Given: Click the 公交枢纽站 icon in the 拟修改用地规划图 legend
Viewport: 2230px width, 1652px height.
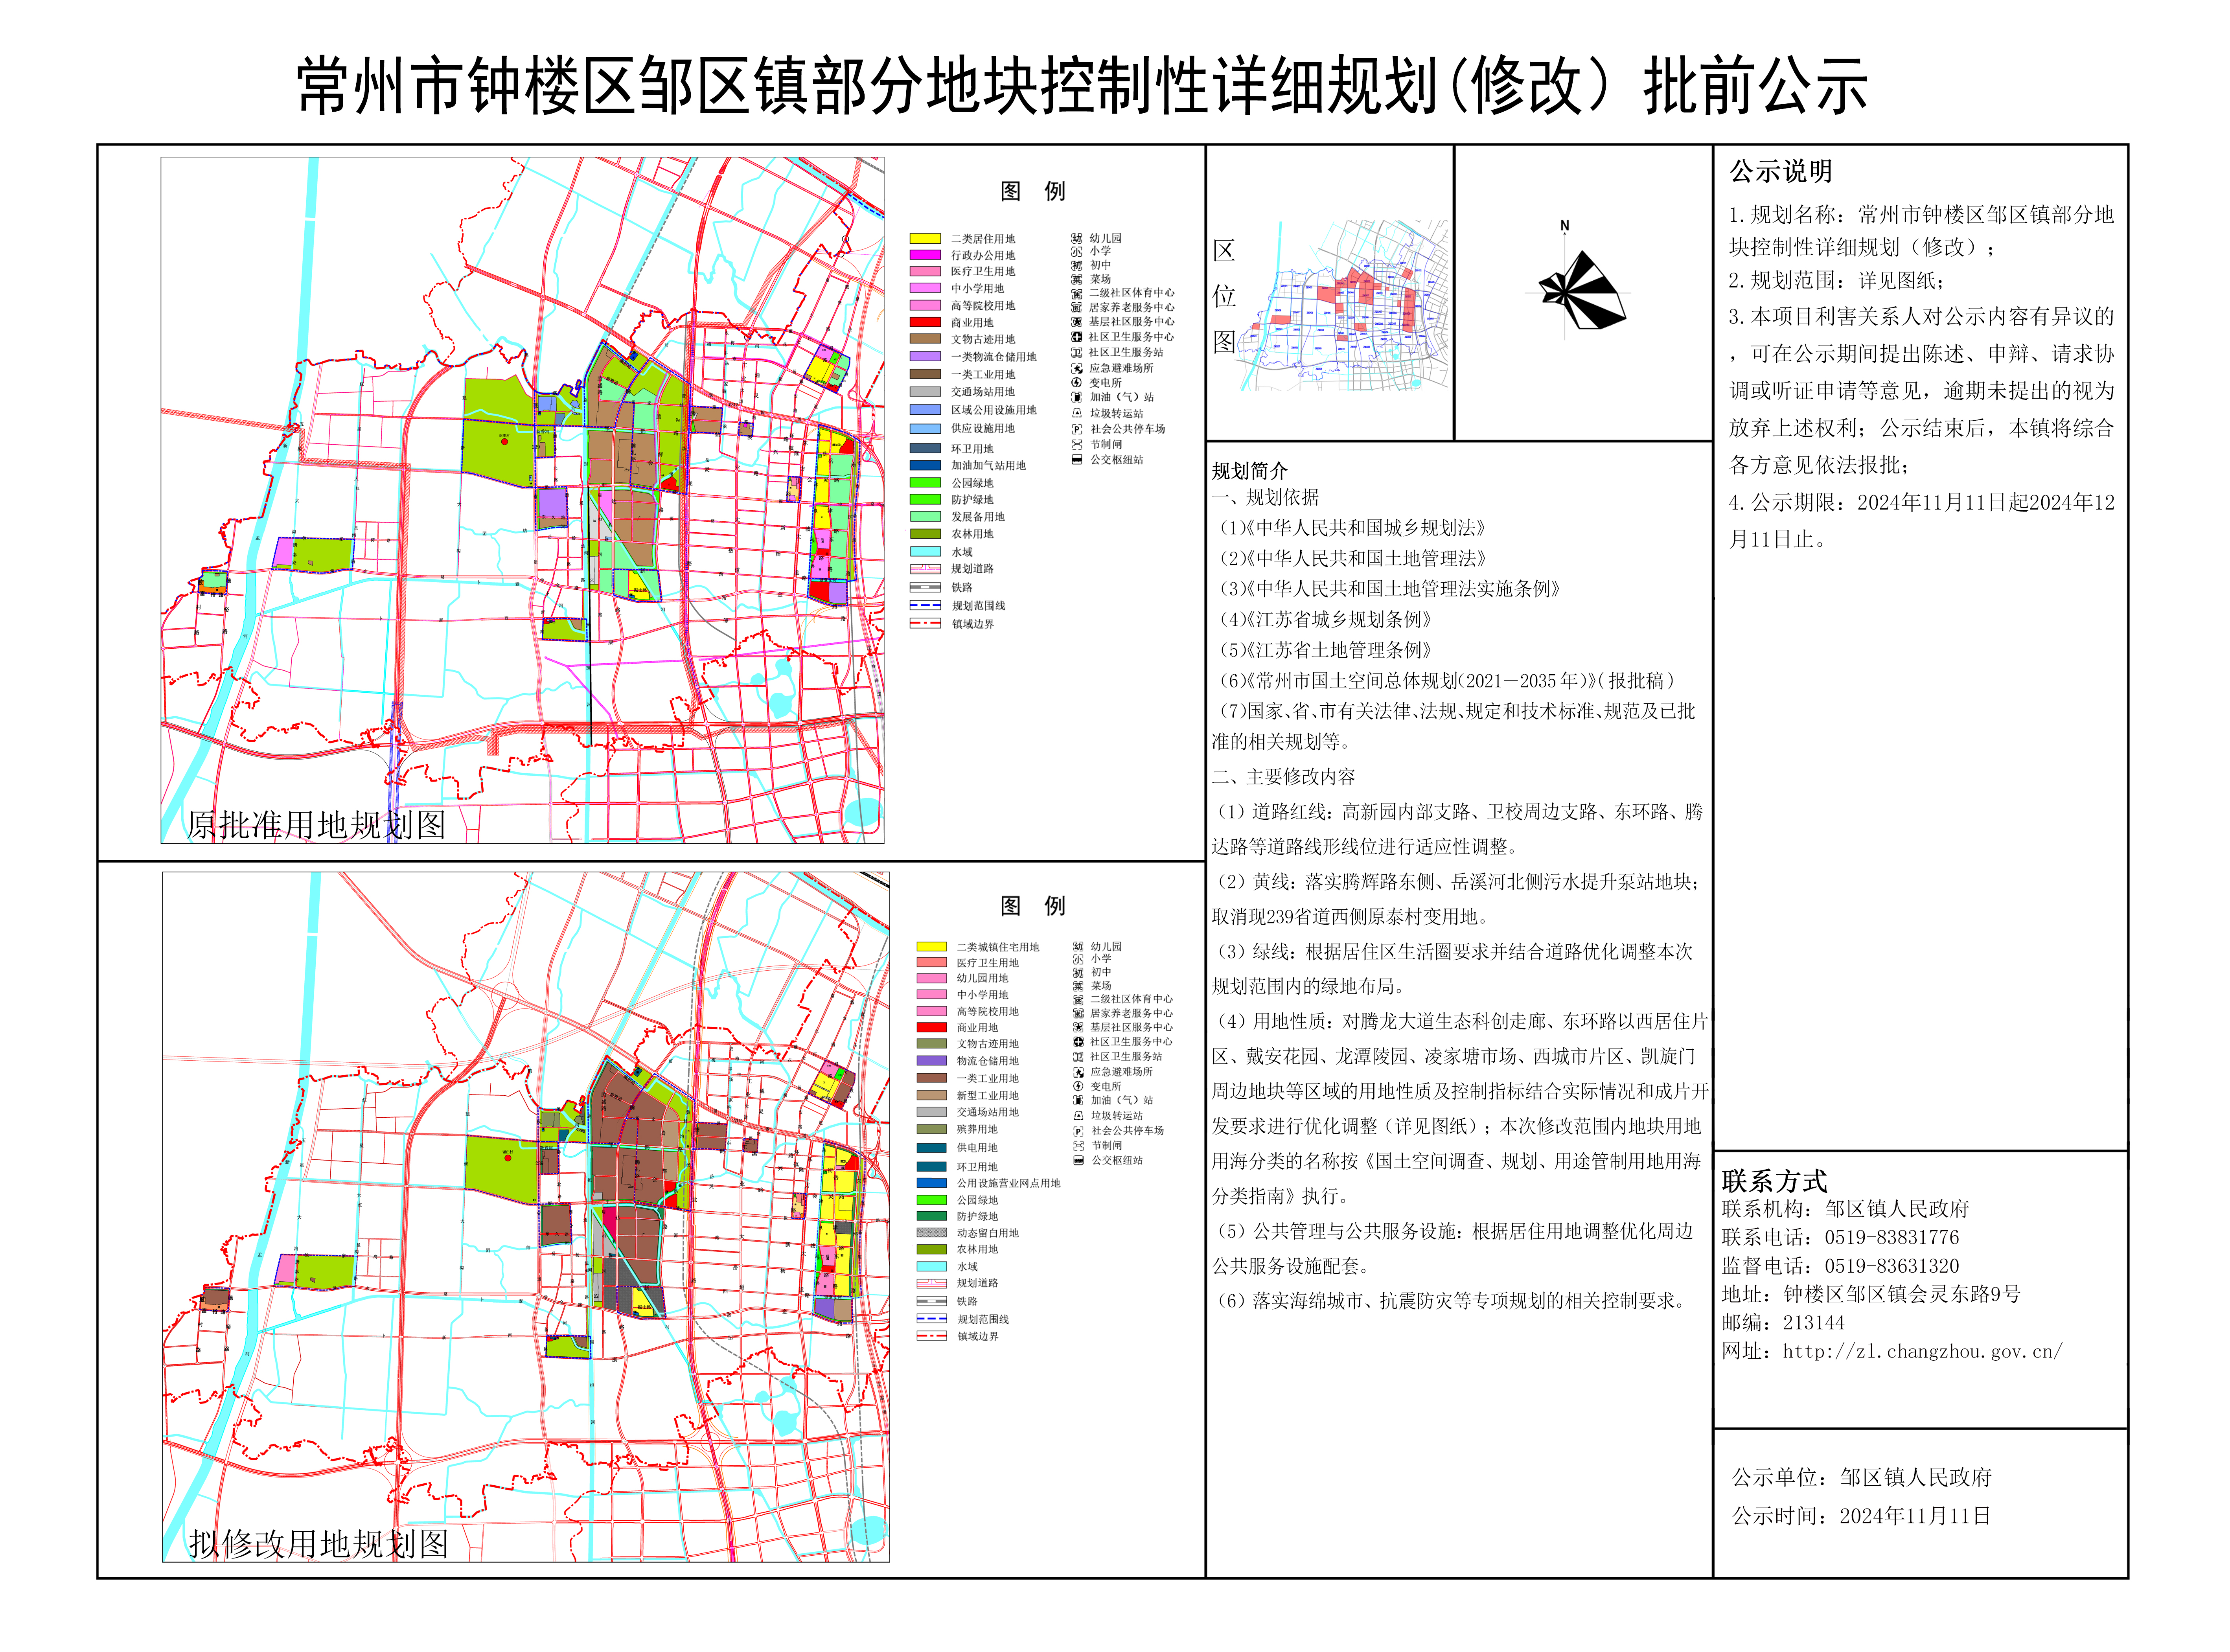Looking at the screenshot, I should point(1078,1161).
